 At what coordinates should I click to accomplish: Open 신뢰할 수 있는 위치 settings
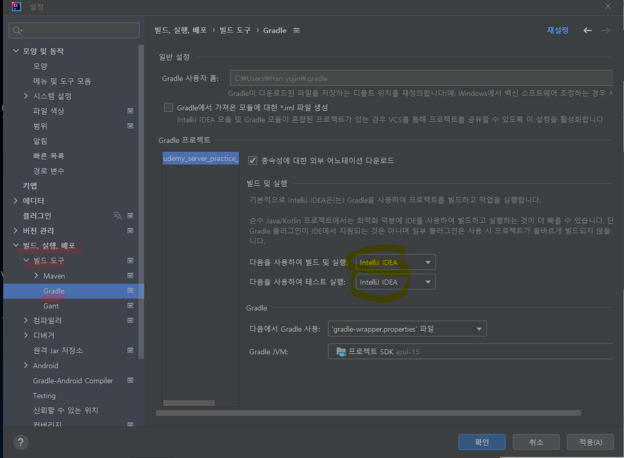coord(66,411)
